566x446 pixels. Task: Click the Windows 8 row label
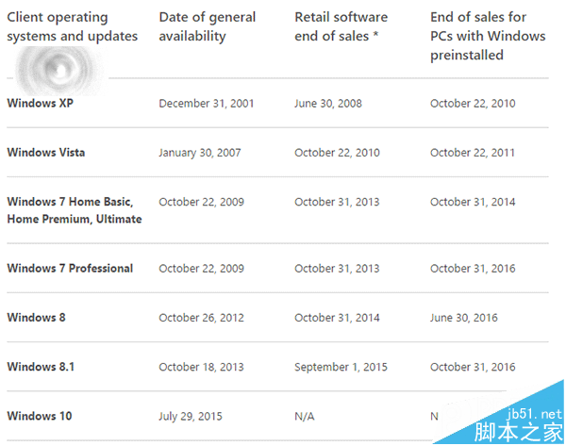click(x=36, y=318)
